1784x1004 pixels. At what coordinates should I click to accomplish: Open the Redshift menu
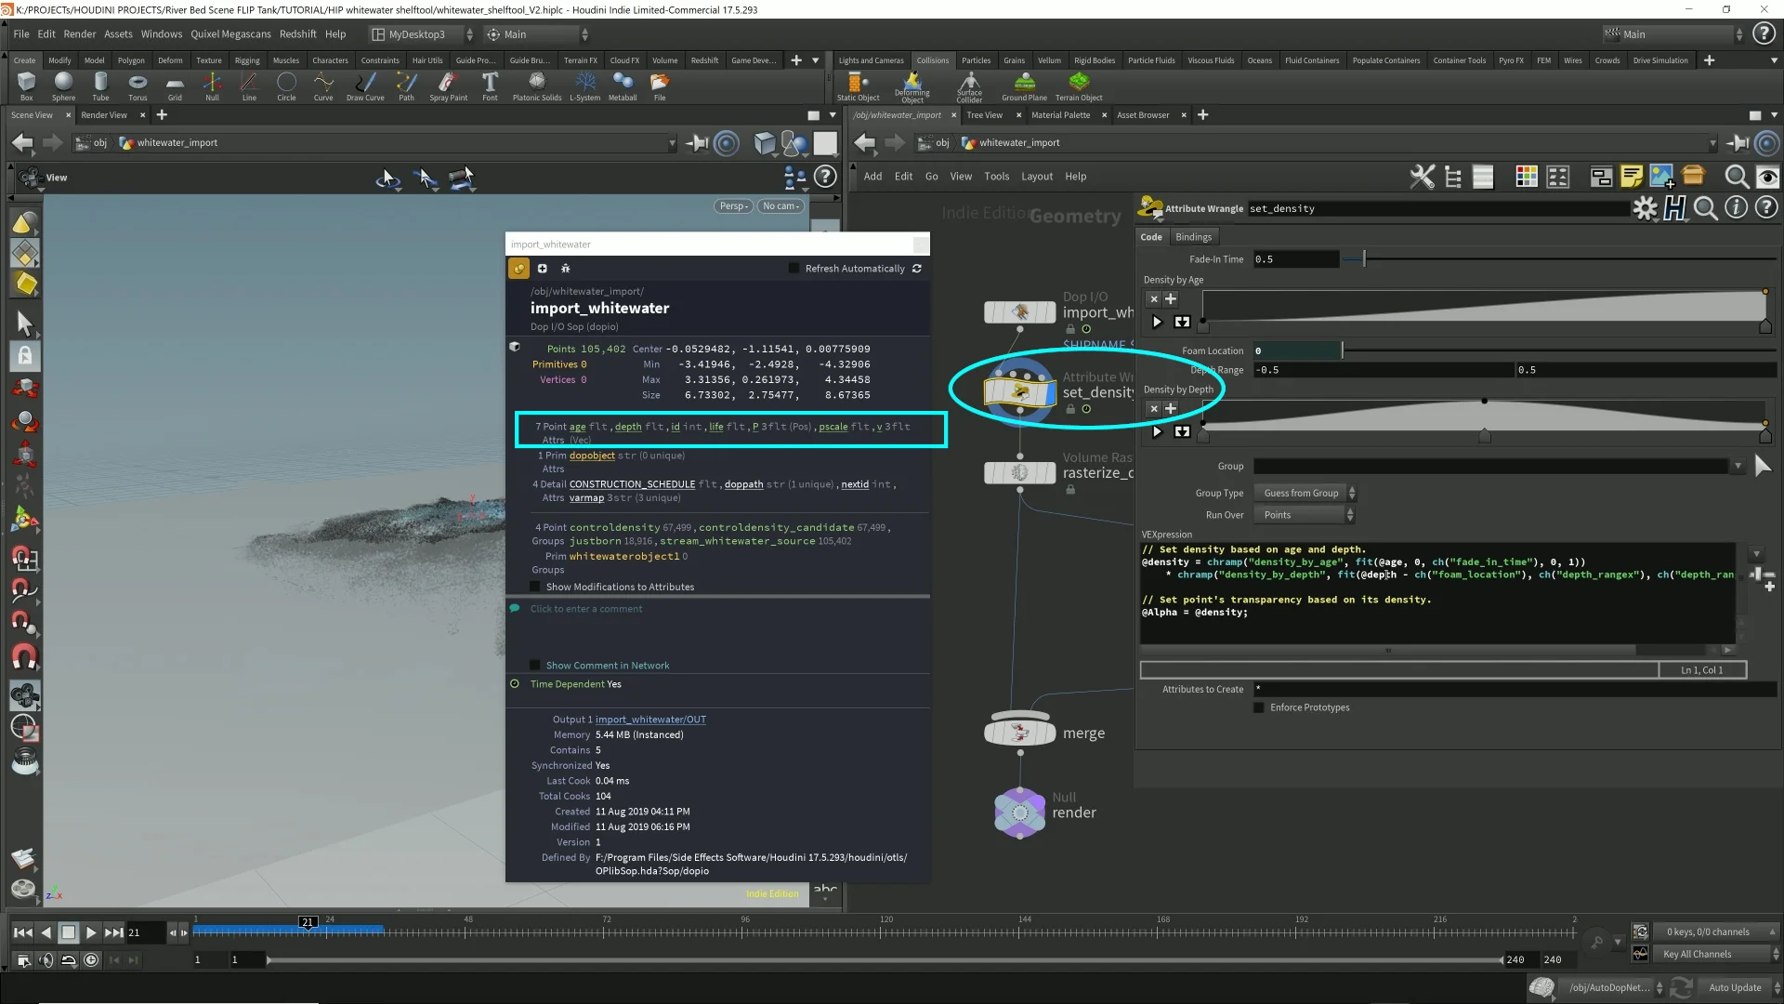coord(297,34)
